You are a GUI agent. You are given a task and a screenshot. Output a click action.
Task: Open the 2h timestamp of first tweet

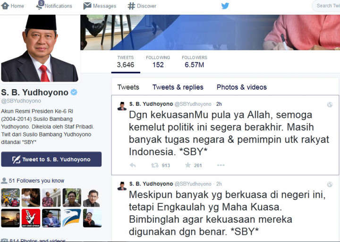coord(219,104)
